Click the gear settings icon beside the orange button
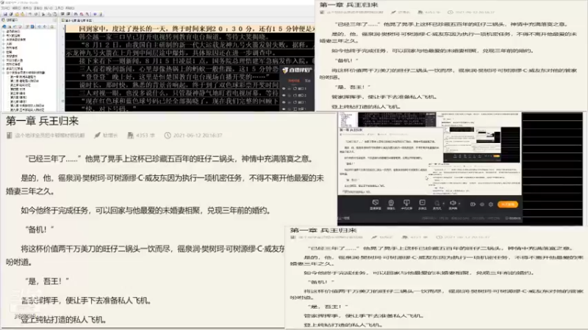Viewport: 588px width, 330px height. coord(491,205)
